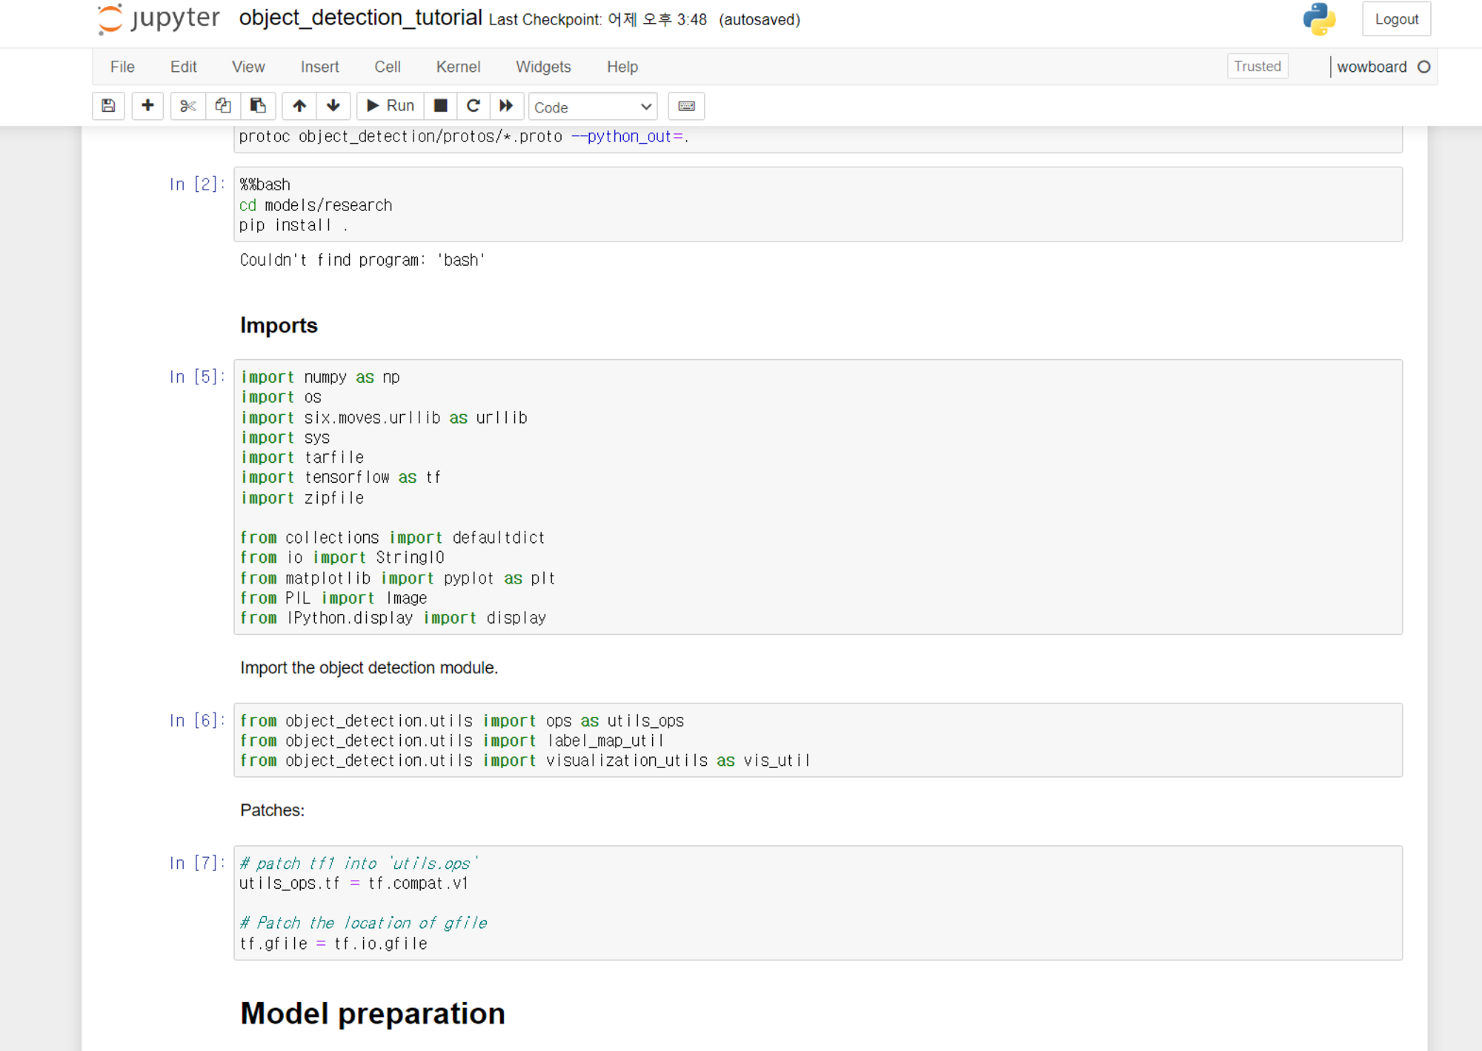Move selected cell down arrow
This screenshot has height=1051, width=1482.
(x=333, y=106)
